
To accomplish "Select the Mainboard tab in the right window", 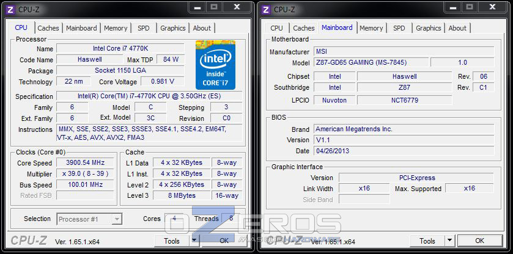I will point(337,27).
